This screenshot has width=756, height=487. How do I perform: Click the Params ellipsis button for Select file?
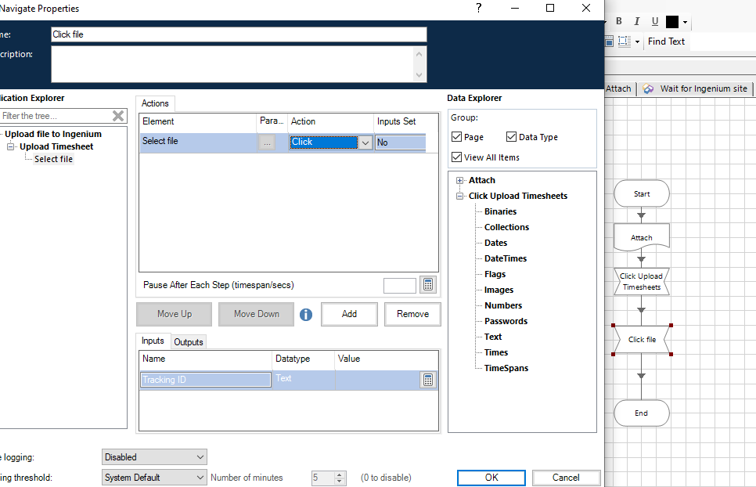coord(267,142)
